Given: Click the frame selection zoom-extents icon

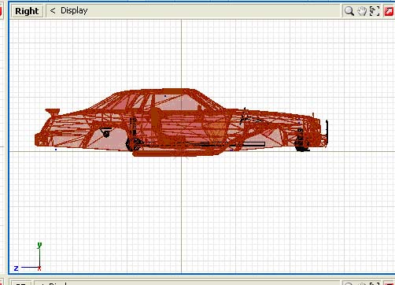Looking at the screenshot, I should (375, 11).
